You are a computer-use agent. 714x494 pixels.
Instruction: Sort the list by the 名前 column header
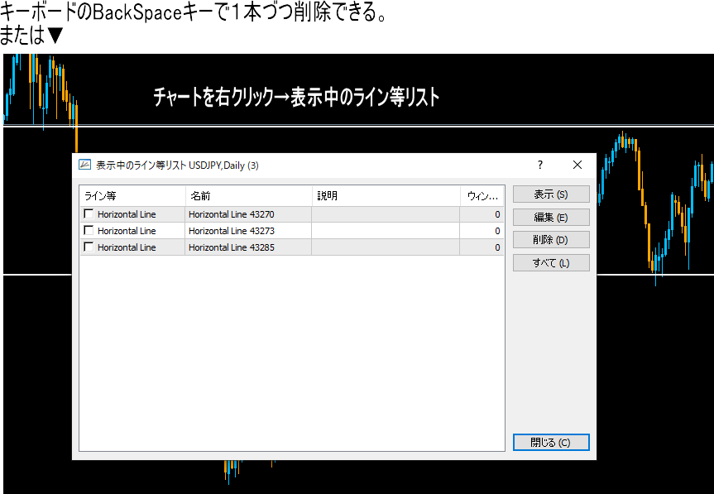coord(247,196)
